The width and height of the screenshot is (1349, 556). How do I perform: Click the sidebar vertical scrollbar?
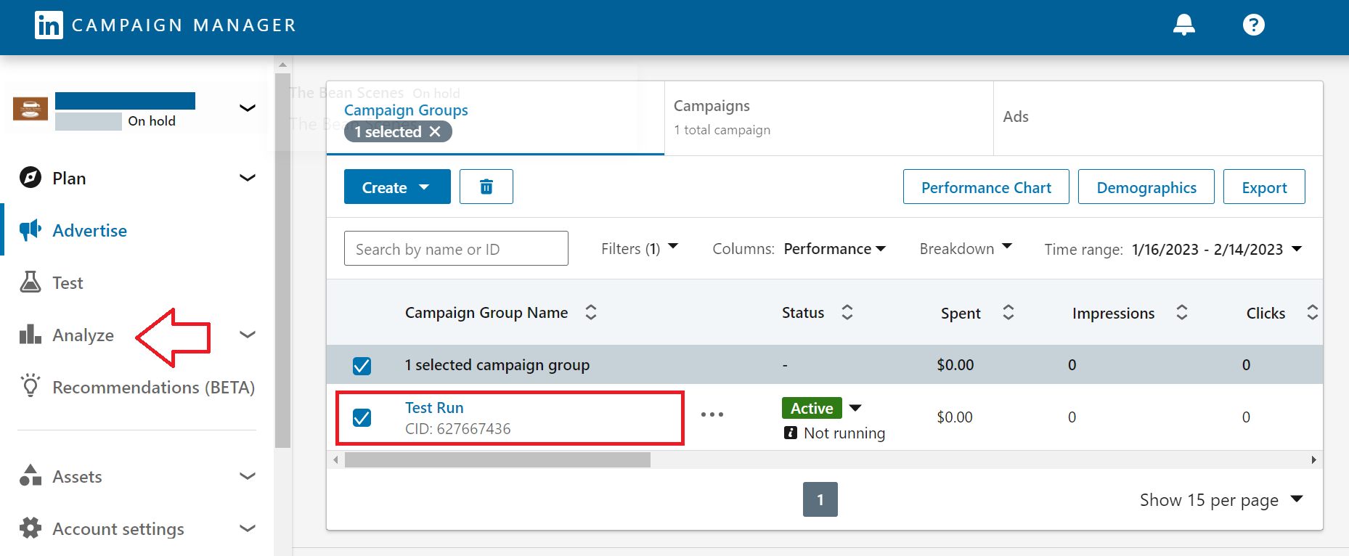click(x=283, y=260)
